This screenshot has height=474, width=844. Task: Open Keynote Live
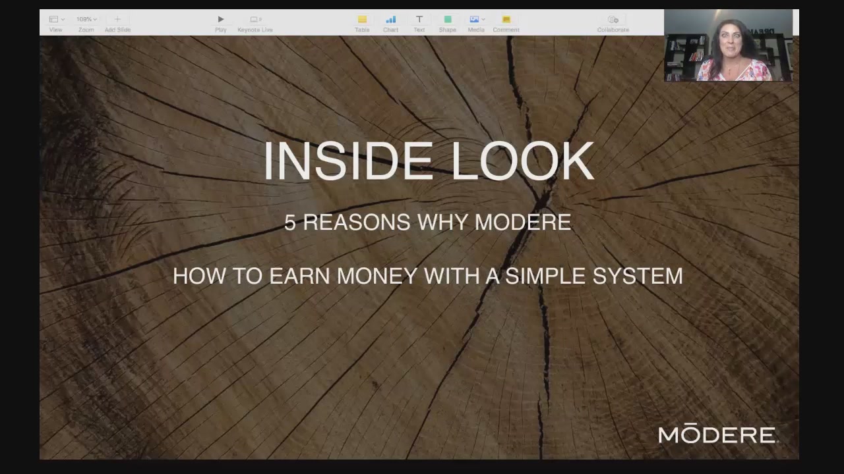(255, 23)
